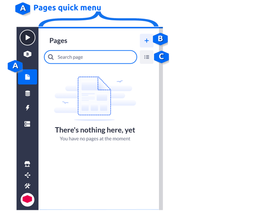Toggle the list view button
The width and height of the screenshot is (260, 218).
click(x=147, y=57)
